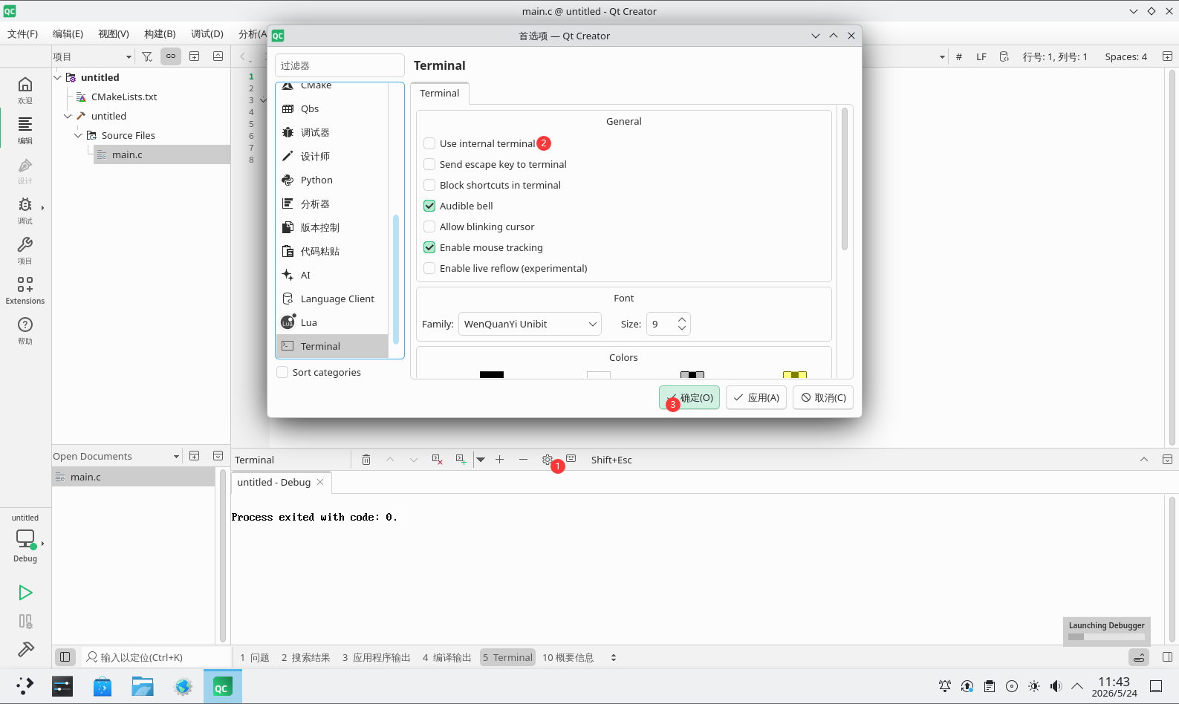Collapse the Source Files folder
The height and width of the screenshot is (704, 1179).
[78, 135]
